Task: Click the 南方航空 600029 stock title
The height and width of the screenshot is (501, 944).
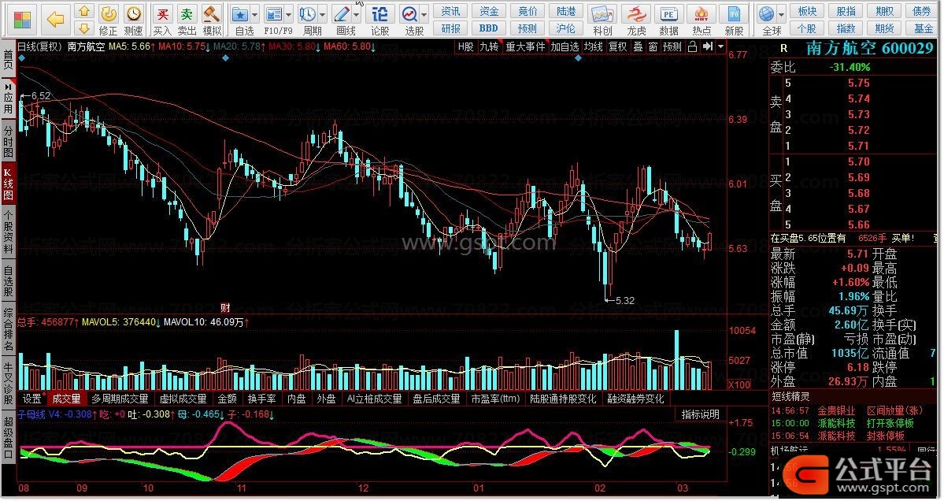Action: click(x=870, y=50)
